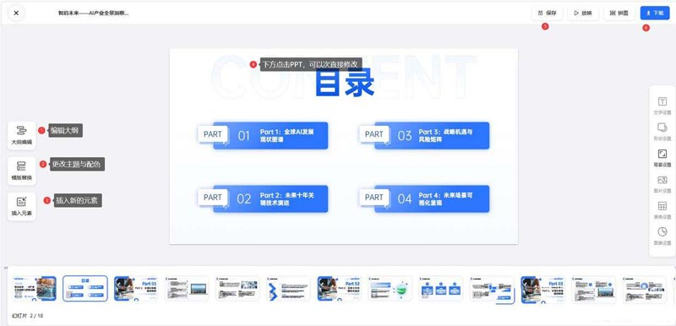This screenshot has height=326, width=676.
Task: Select the 目录 slide thumbnail
Action: click(x=85, y=289)
